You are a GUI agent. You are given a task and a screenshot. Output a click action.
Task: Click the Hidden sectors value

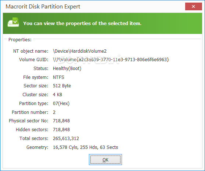click(61, 130)
